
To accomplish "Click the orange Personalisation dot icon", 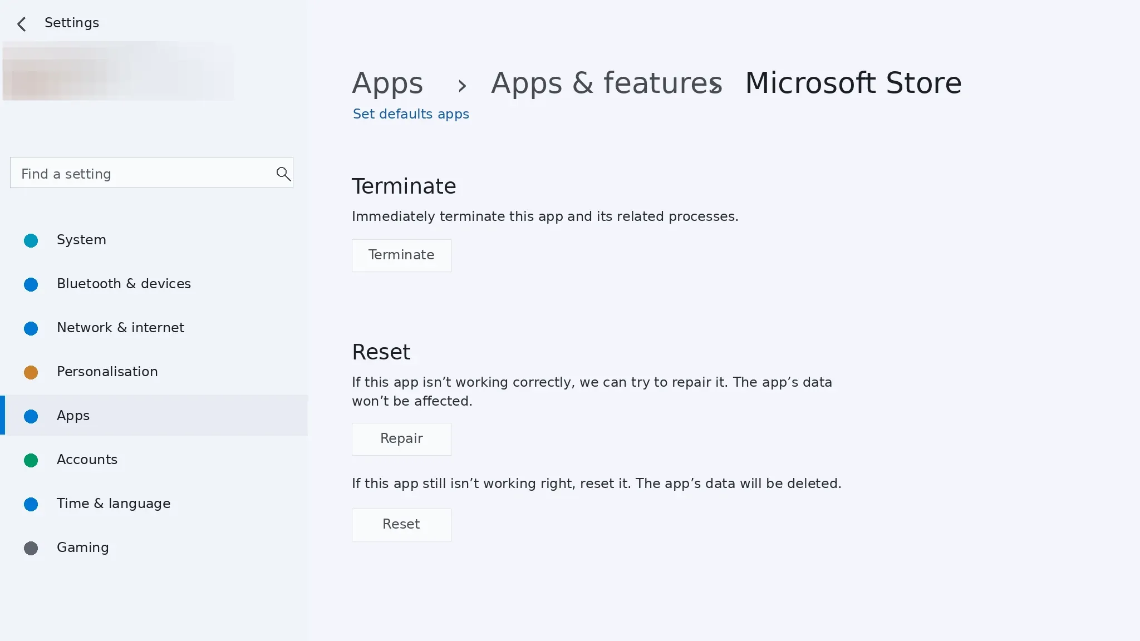I will click(31, 372).
